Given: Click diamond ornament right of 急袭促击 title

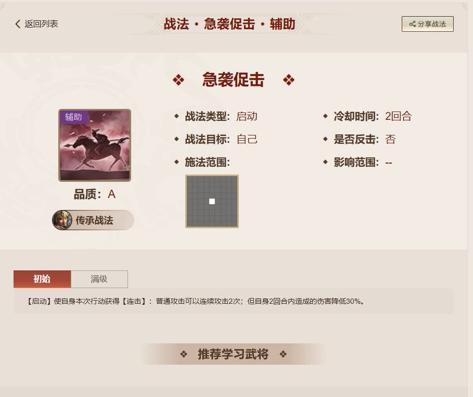Looking at the screenshot, I should [289, 80].
